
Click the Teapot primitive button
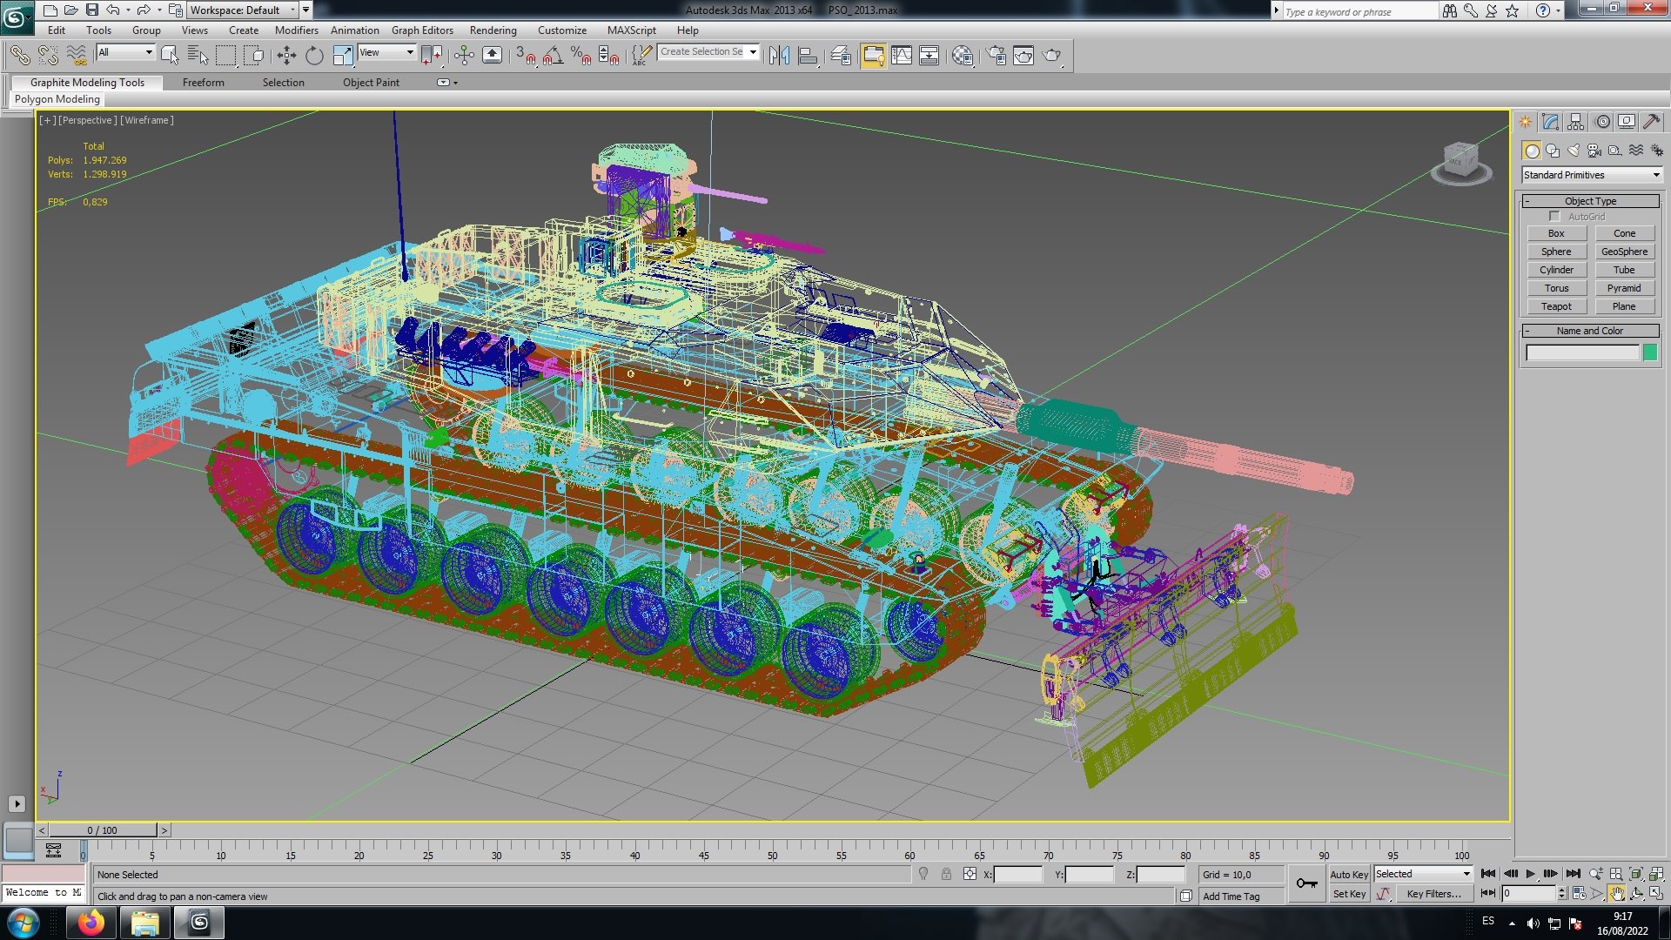pos(1556,306)
